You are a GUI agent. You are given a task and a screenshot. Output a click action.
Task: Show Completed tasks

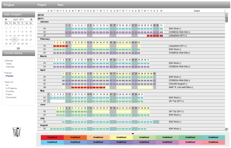(11, 97)
